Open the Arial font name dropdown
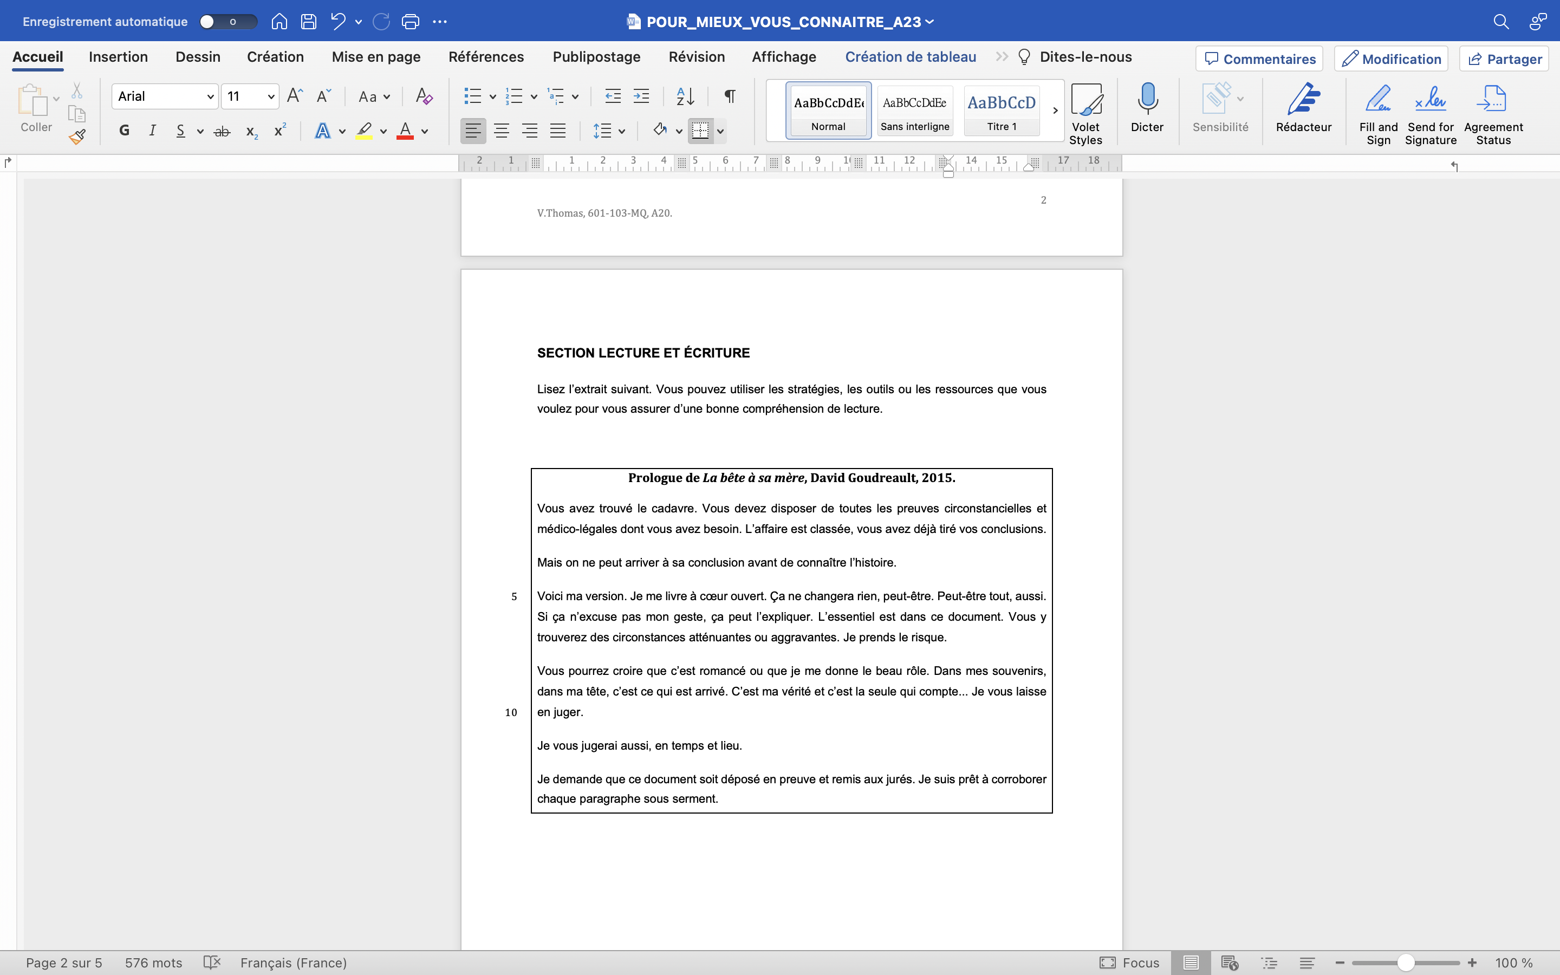This screenshot has height=975, width=1560. click(x=210, y=97)
